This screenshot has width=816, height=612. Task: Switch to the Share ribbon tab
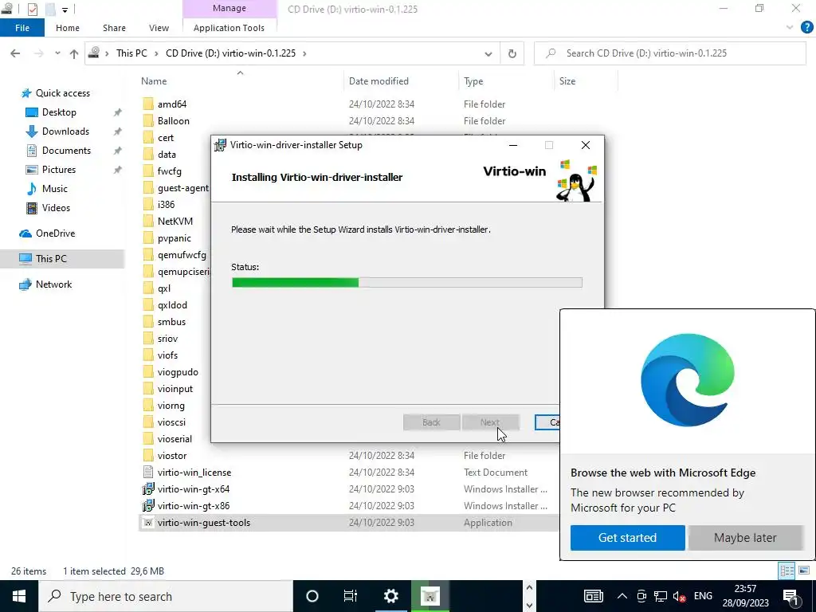114,28
